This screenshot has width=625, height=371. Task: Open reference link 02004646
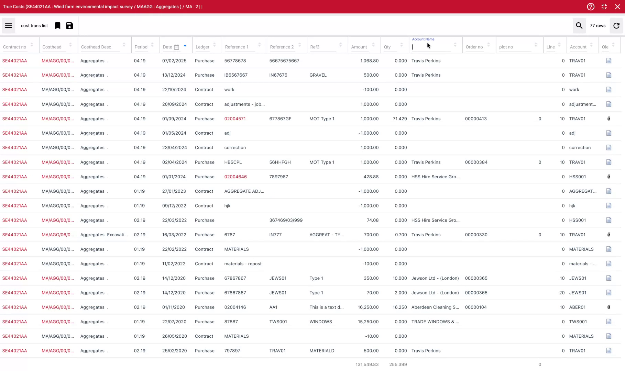click(x=235, y=177)
